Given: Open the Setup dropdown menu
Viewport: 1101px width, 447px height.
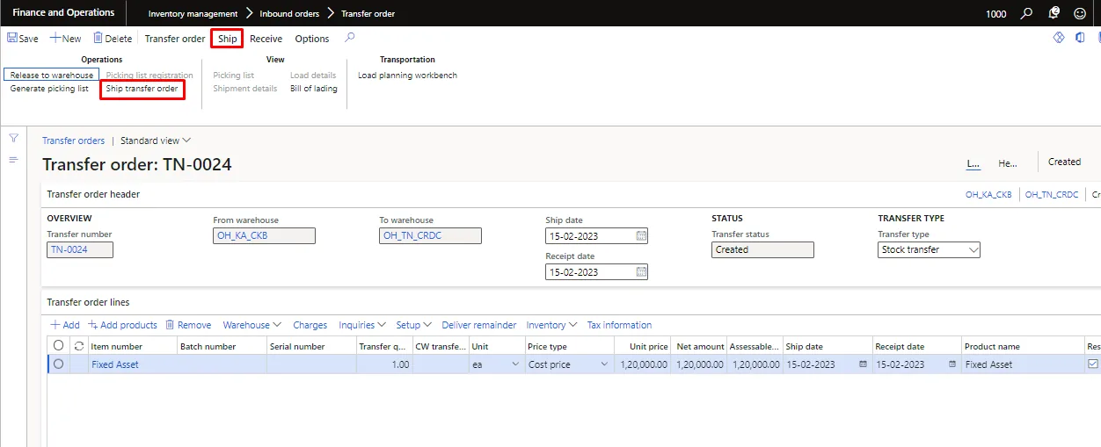Looking at the screenshot, I should point(413,325).
